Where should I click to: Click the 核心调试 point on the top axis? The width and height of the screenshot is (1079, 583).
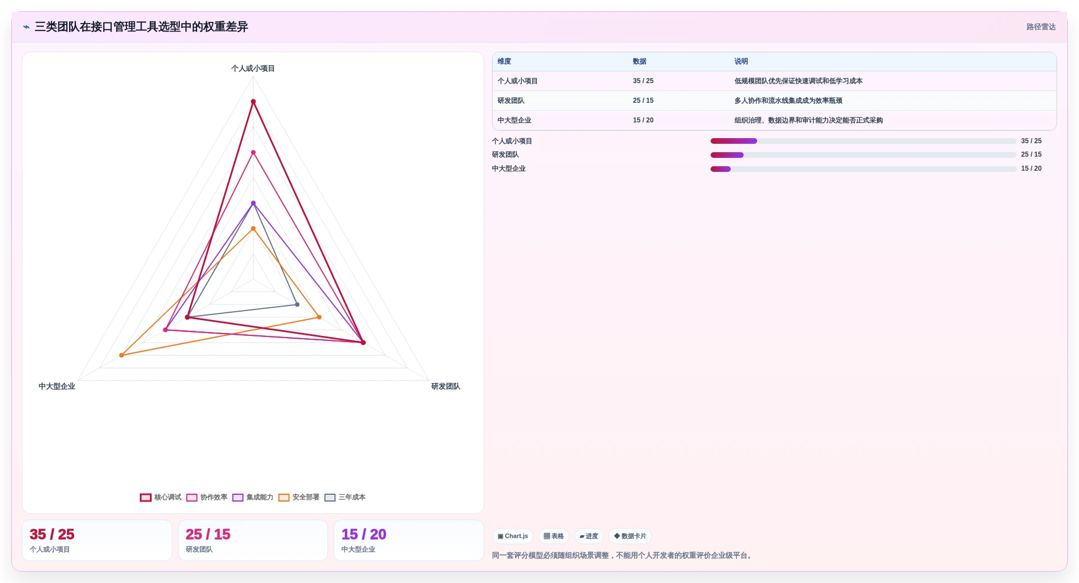[x=253, y=102]
